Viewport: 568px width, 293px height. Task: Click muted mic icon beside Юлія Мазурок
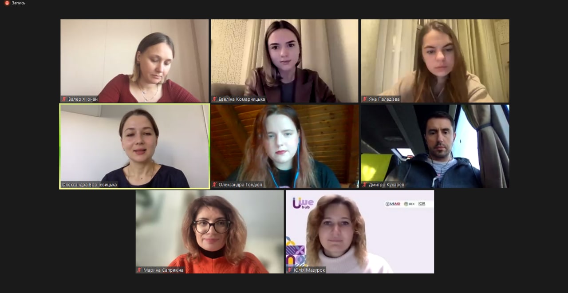pos(290,270)
